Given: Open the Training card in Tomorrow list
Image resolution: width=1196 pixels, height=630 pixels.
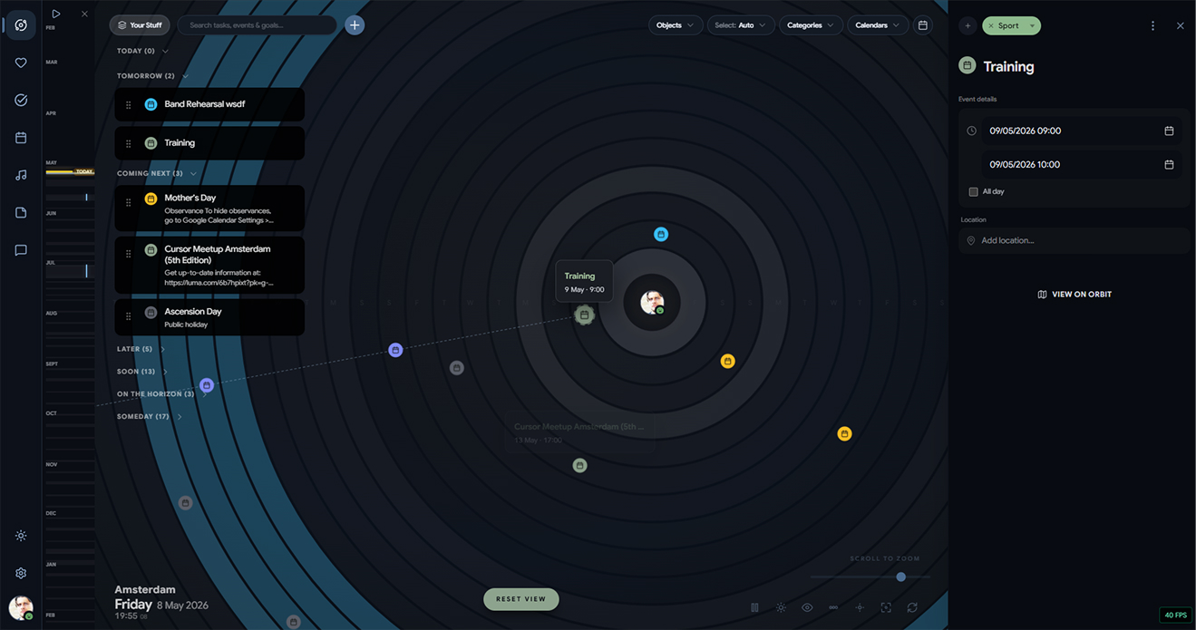Looking at the screenshot, I should pos(209,143).
